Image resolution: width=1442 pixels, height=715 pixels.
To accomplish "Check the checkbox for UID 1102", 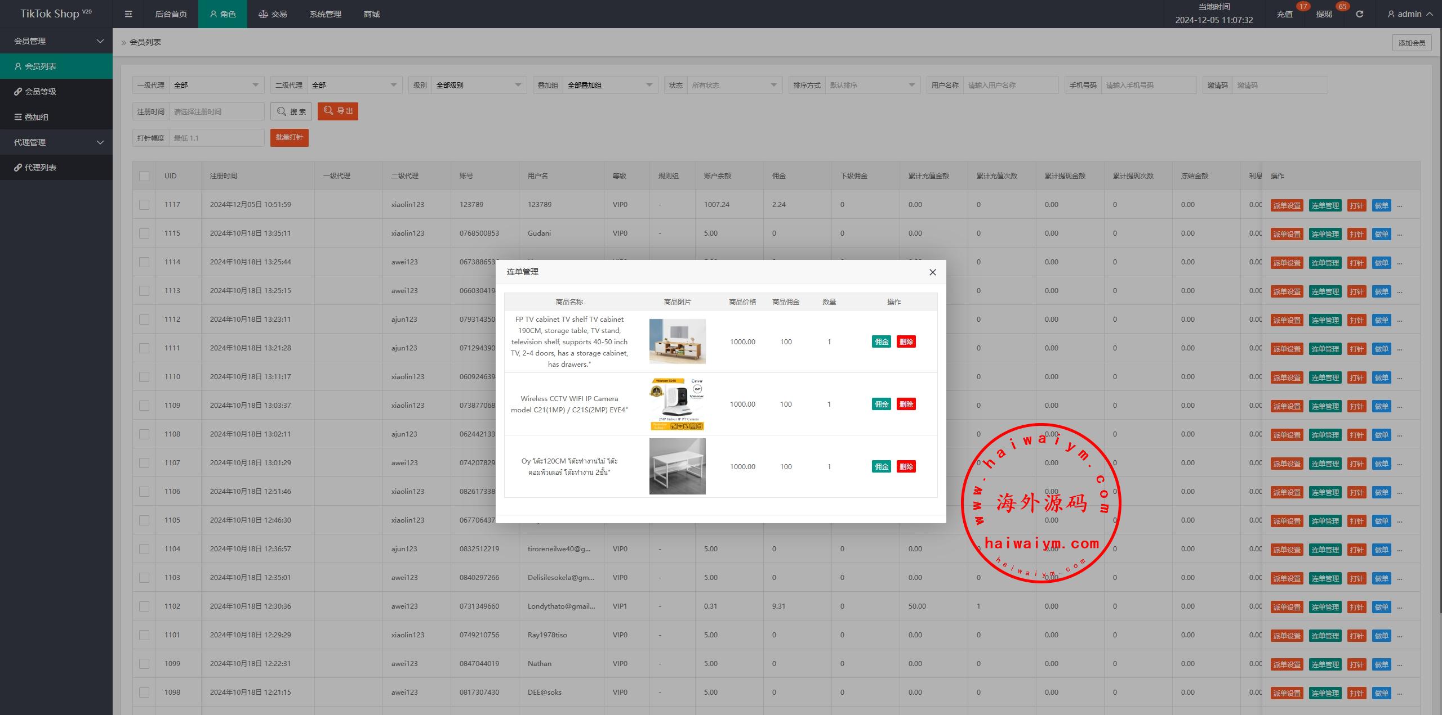I will 144,606.
